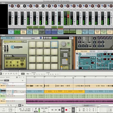Screen dimensions: 113x113
Task: Toggle the metronome Click button in transport
Action: click(x=36, y=109)
